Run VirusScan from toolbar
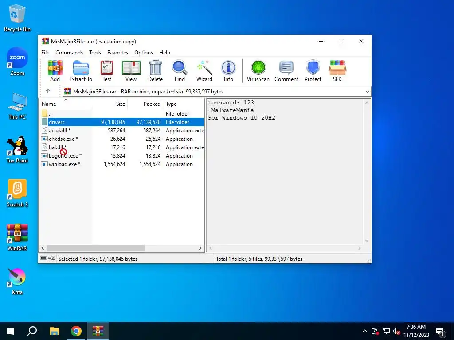Image resolution: width=454 pixels, height=340 pixels. (258, 71)
